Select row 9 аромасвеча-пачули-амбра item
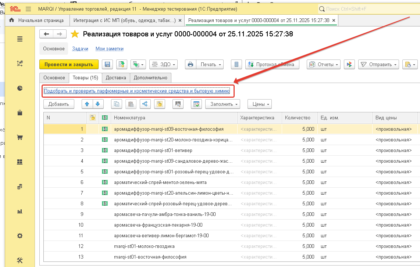Image resolution: width=420 pixels, height=267 pixels. pyautogui.click(x=165, y=214)
